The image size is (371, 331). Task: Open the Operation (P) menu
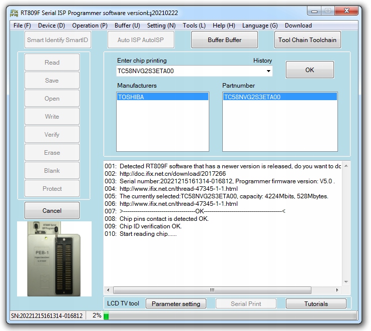pos(90,26)
